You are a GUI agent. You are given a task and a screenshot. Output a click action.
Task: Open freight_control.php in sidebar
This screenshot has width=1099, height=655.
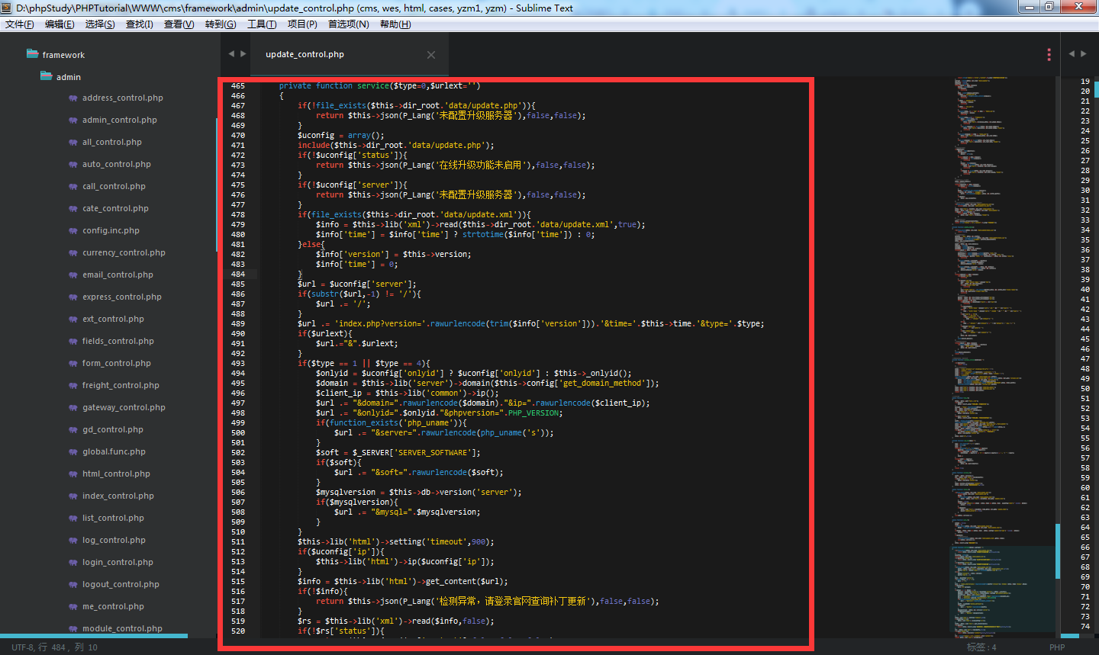[121, 385]
